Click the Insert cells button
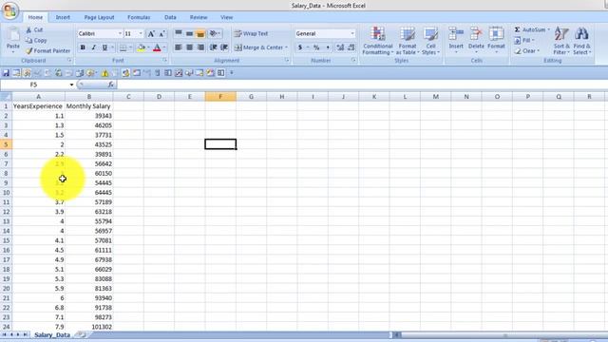The image size is (608, 342). point(456,40)
